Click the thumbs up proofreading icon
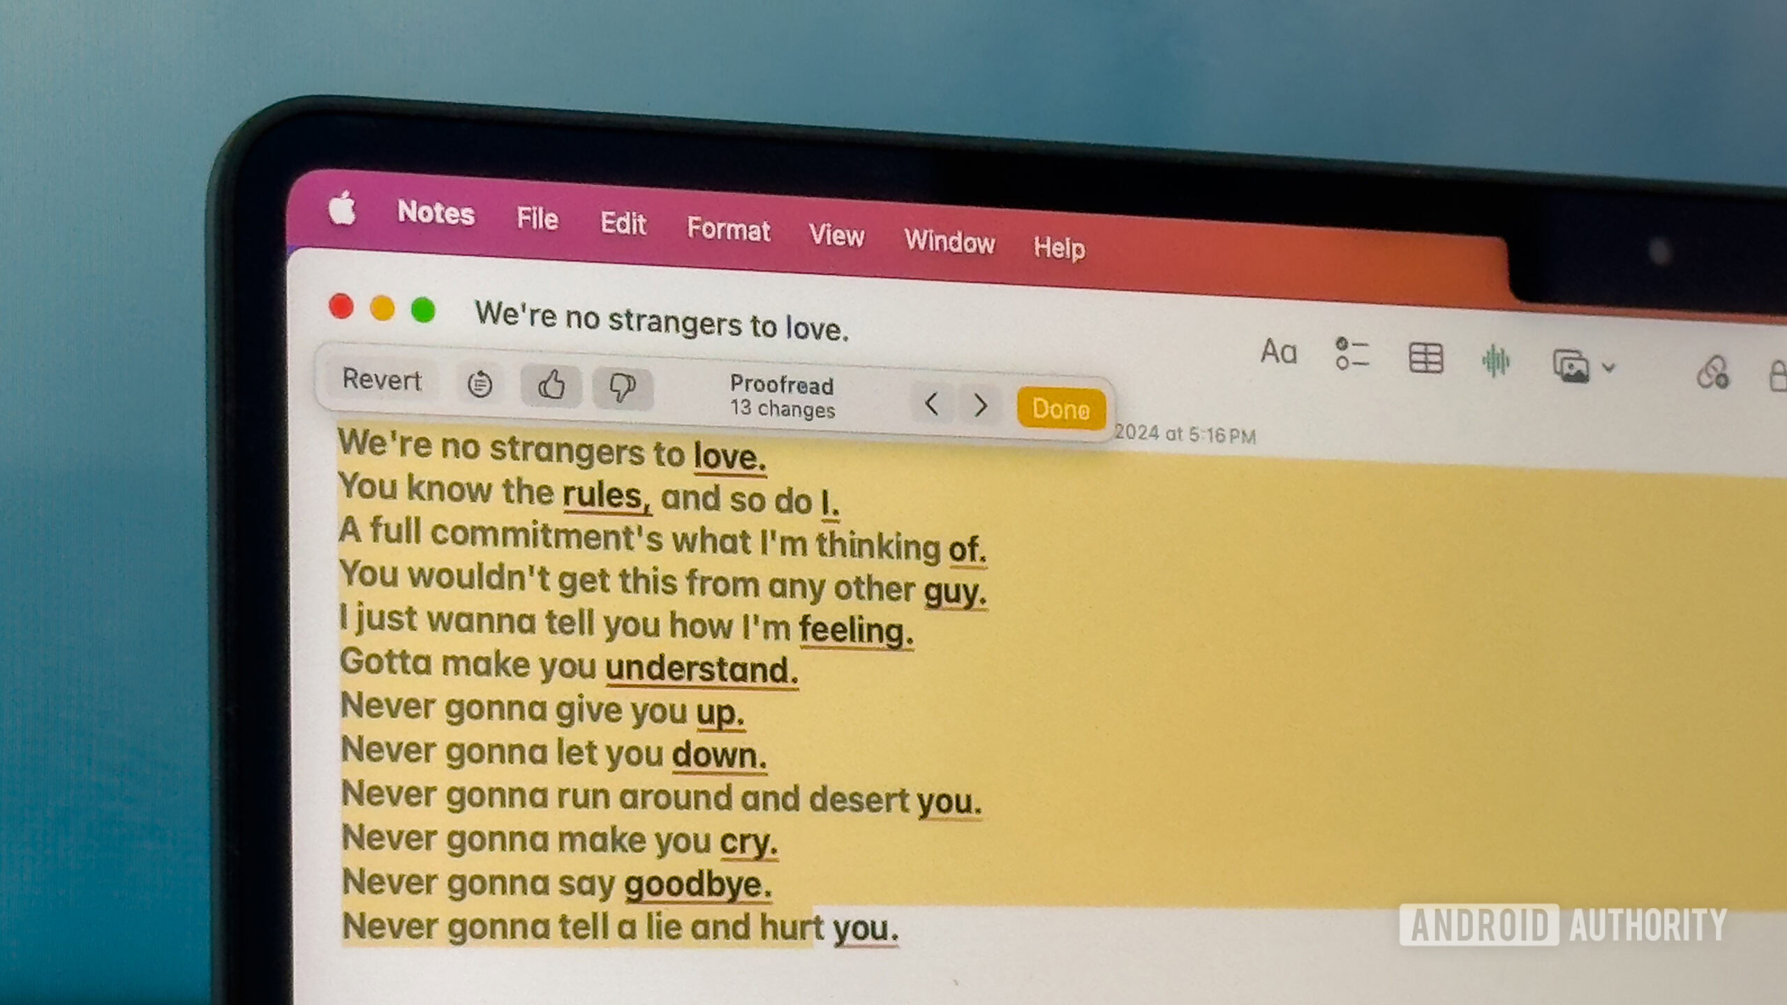Viewport: 1787px width, 1005px height. (x=551, y=384)
